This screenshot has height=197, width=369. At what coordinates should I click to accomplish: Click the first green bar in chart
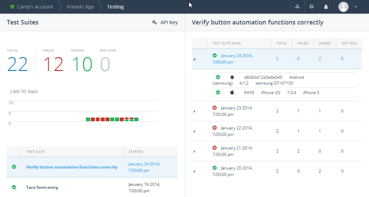click(88, 119)
